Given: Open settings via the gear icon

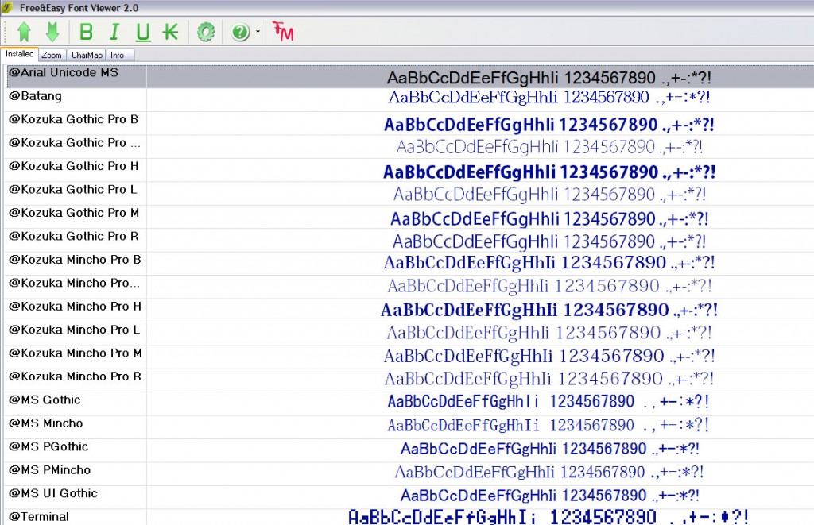Looking at the screenshot, I should coord(206,32).
